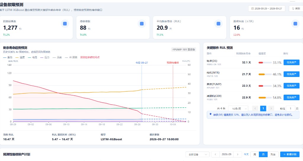Screen dimensions: 303x161
Task: Click the 共 4 条 total count text
Action: tap(221, 109)
